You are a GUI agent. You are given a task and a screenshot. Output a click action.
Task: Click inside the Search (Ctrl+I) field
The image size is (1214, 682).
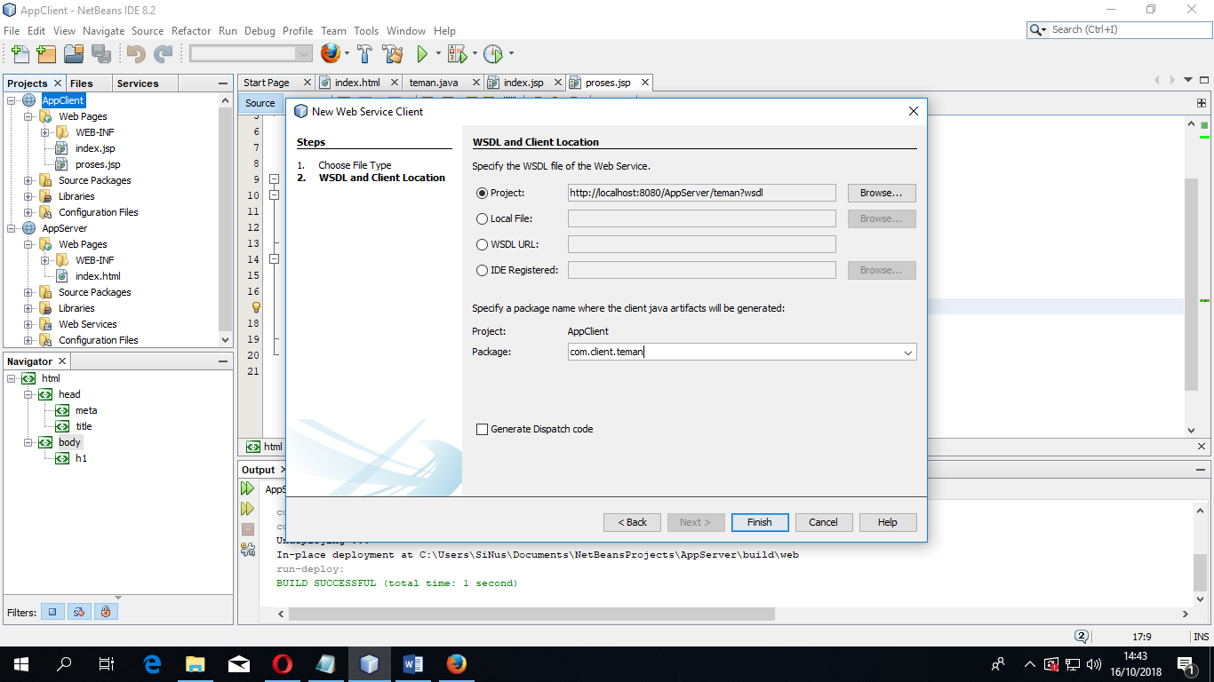pyautogui.click(x=1120, y=28)
